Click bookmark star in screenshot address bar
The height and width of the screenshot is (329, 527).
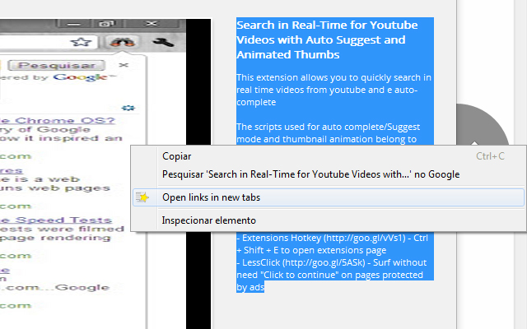coord(81,42)
